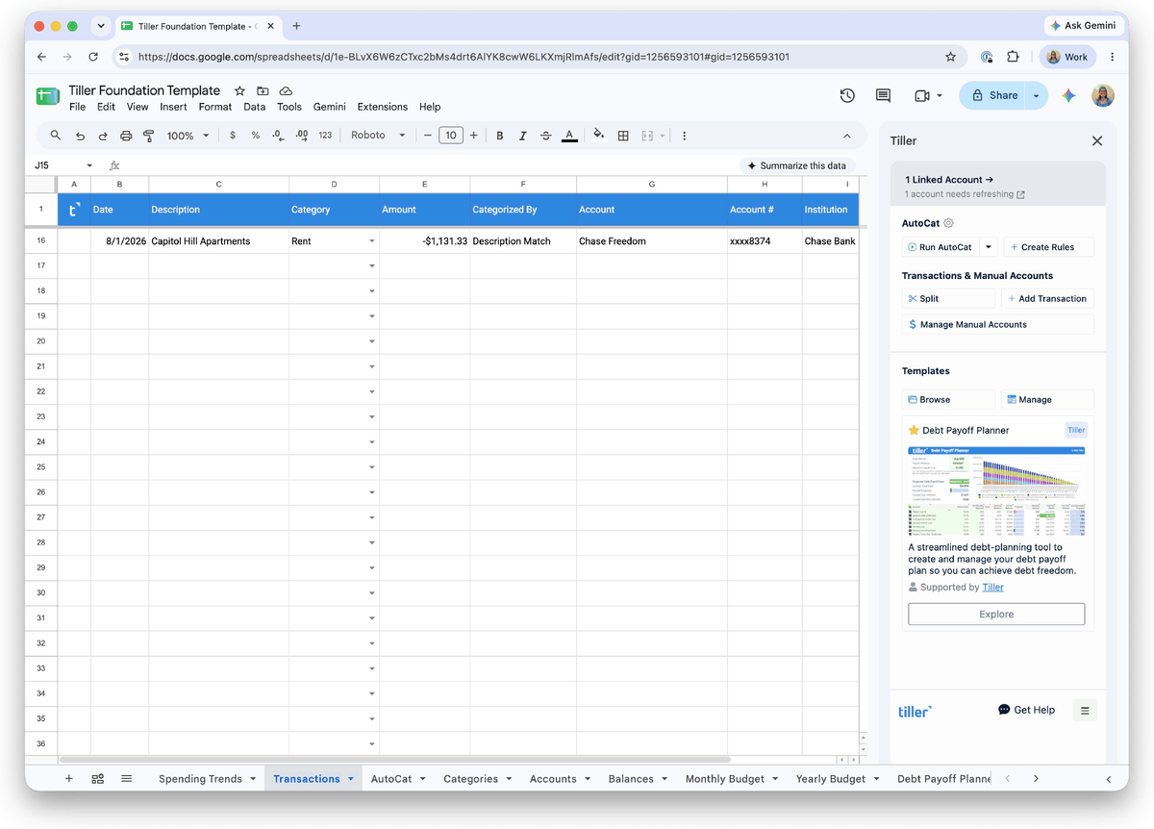Open the more toolbar options menu

coord(684,136)
